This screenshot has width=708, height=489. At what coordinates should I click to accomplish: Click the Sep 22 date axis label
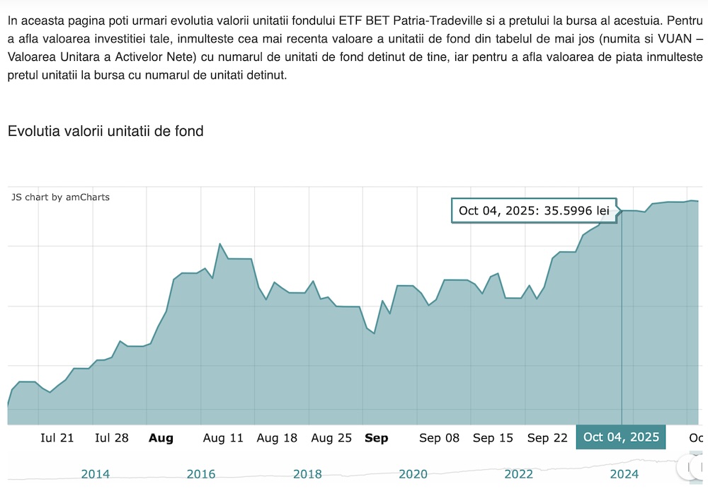point(547,438)
